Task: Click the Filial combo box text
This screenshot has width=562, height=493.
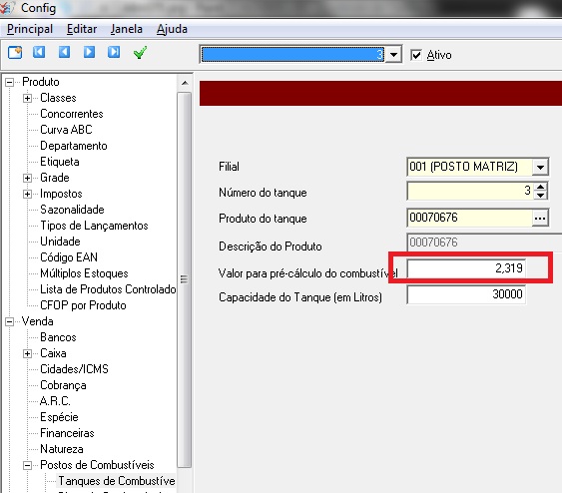Action: [463, 167]
